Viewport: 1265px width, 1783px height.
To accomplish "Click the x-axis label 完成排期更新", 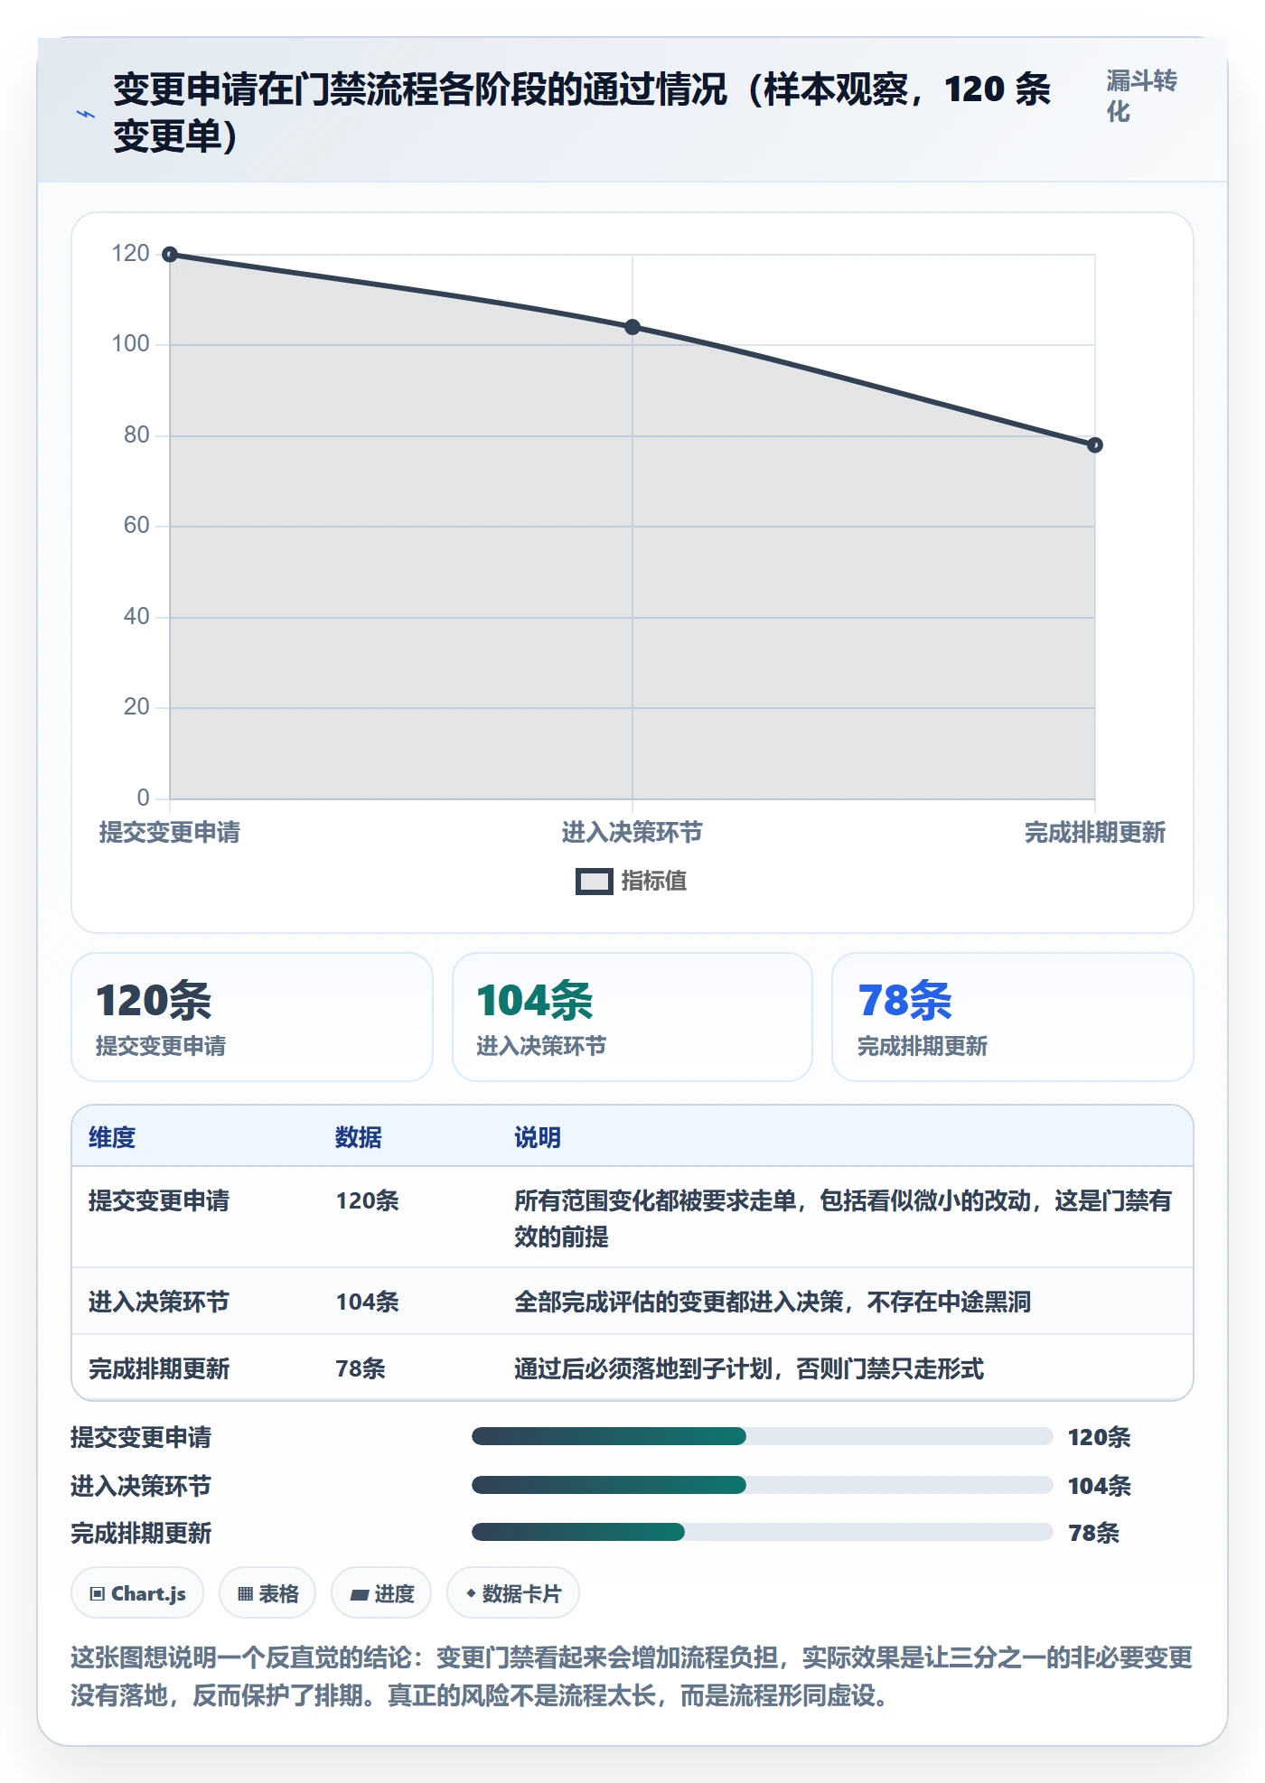I will (1095, 832).
